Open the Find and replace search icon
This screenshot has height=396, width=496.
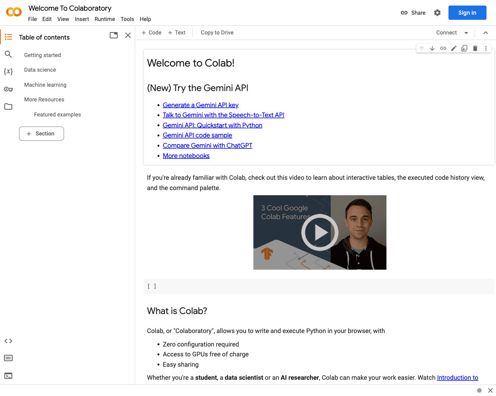(8, 54)
